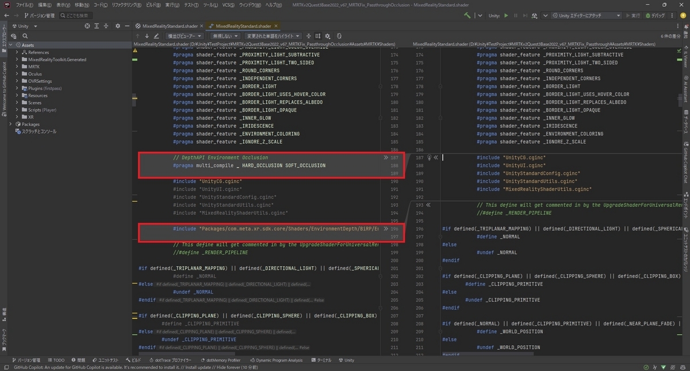The height and width of the screenshot is (371, 690).
Task: Apply change at line 187 with arrows
Action: pos(386,157)
